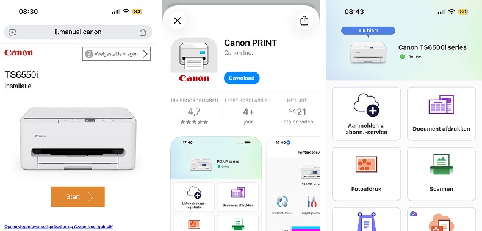The height and width of the screenshot is (231, 482).
Task: Tap the blue Download button
Action: coord(242,78)
